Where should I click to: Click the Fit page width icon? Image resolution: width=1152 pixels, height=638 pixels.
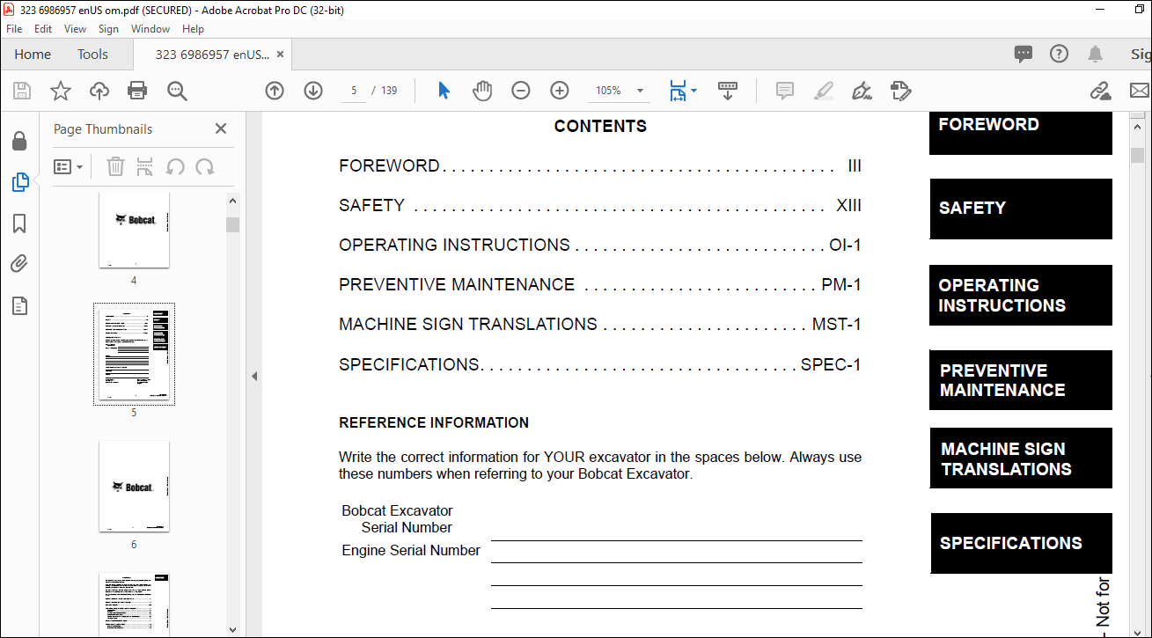(677, 91)
